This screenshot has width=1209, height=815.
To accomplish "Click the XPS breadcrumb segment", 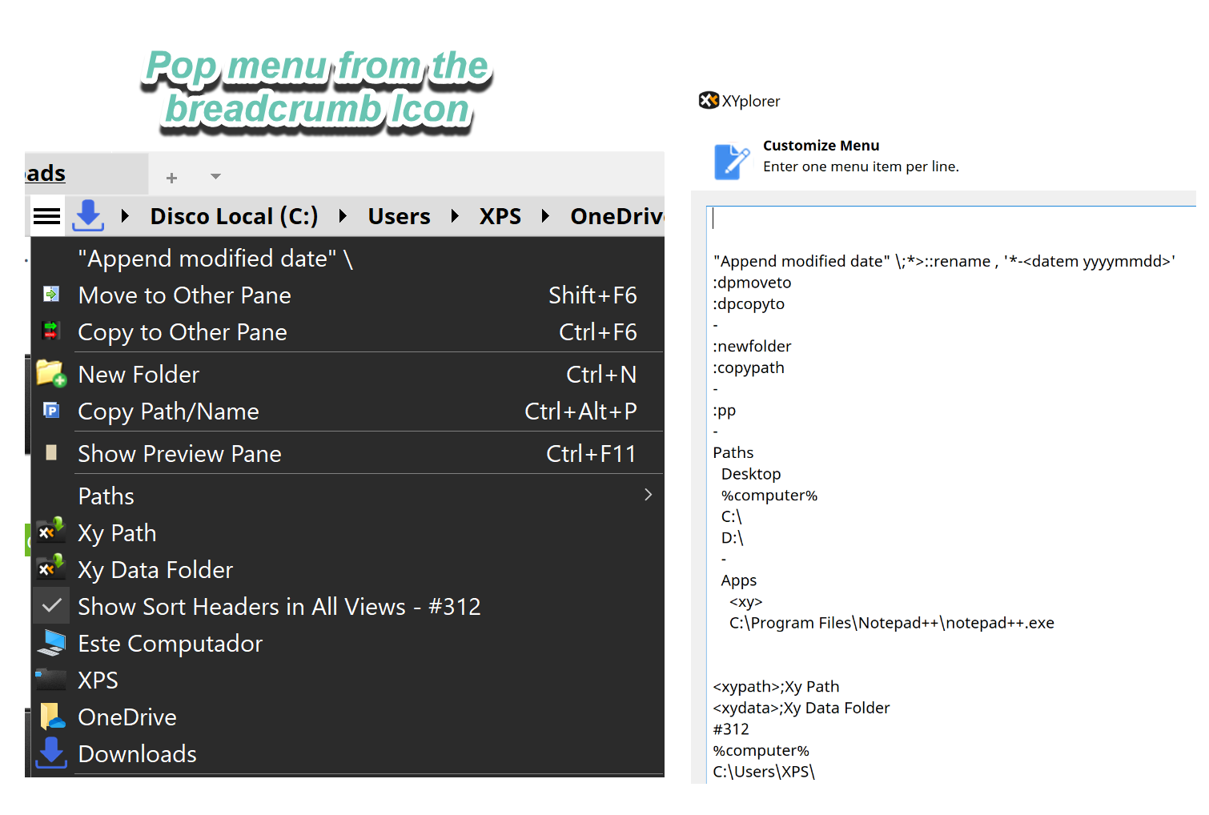I will point(500,215).
